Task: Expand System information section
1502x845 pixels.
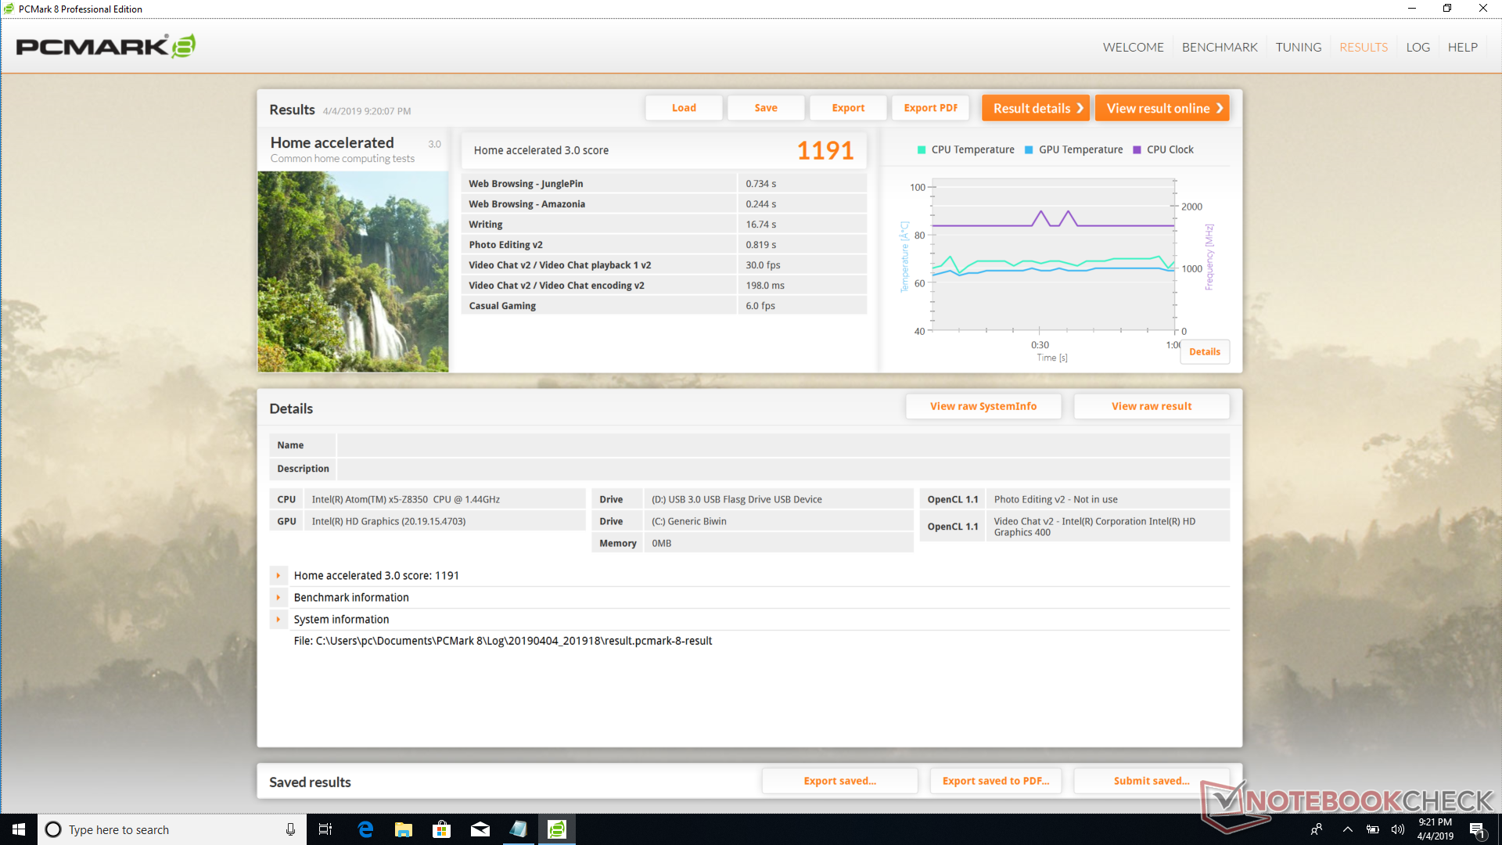Action: click(x=278, y=619)
